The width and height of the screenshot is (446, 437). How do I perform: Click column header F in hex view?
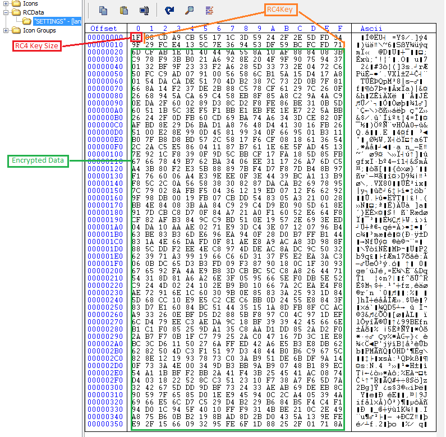pos(340,29)
